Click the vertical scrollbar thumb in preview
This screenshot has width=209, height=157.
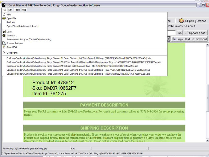click(x=207, y=98)
